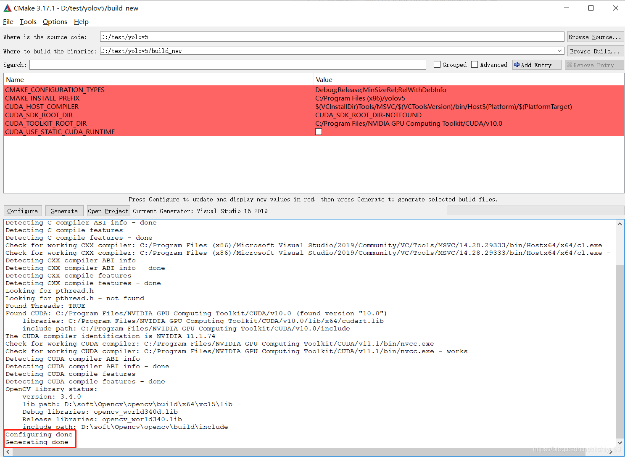Image resolution: width=625 pixels, height=457 pixels.
Task: Select the CUDA_SDK_ROOT_DIR entry
Action: pos(39,115)
